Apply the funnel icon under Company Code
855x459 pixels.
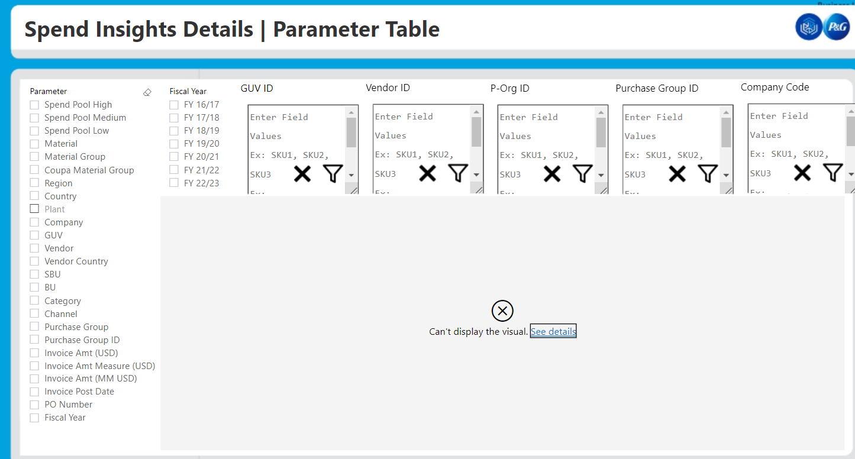coord(833,172)
